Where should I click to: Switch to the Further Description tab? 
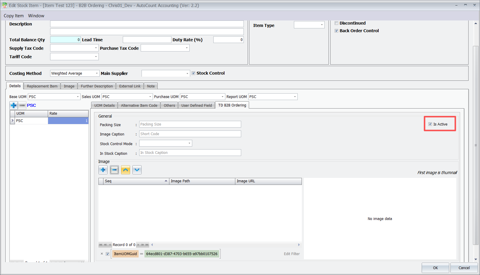[97, 86]
